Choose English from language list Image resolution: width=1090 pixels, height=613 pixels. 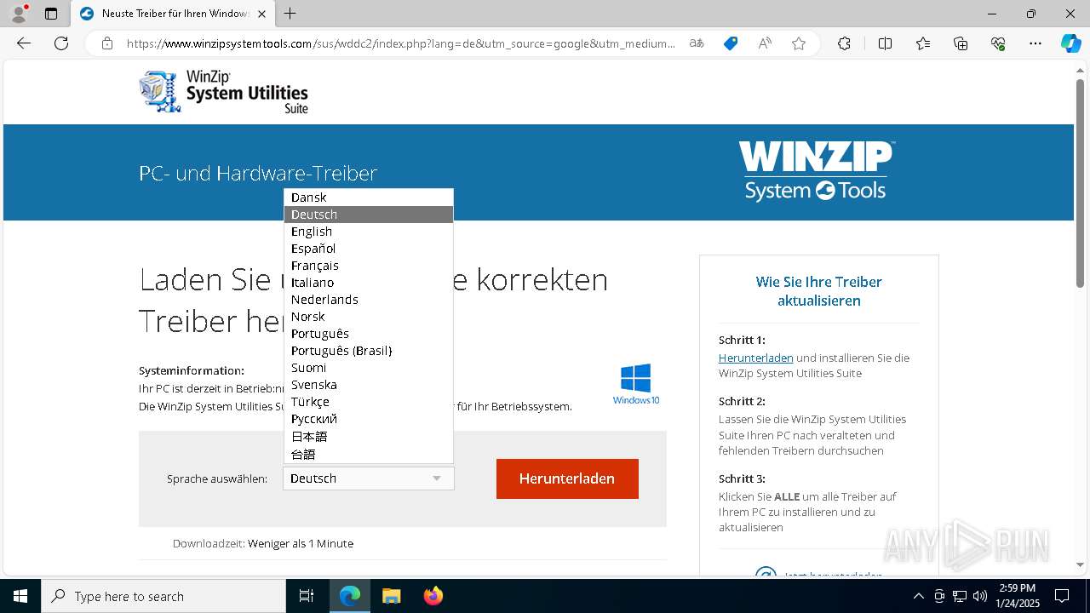[368, 232]
